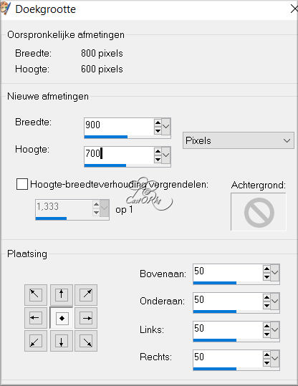The width and height of the screenshot is (298, 386).
Task: Select bottom-right placement arrow
Action: tap(86, 341)
